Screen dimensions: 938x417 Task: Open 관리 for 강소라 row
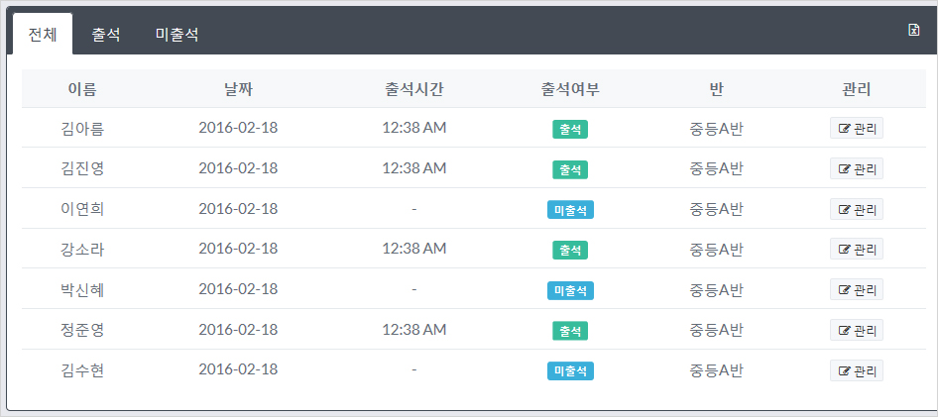click(x=857, y=250)
